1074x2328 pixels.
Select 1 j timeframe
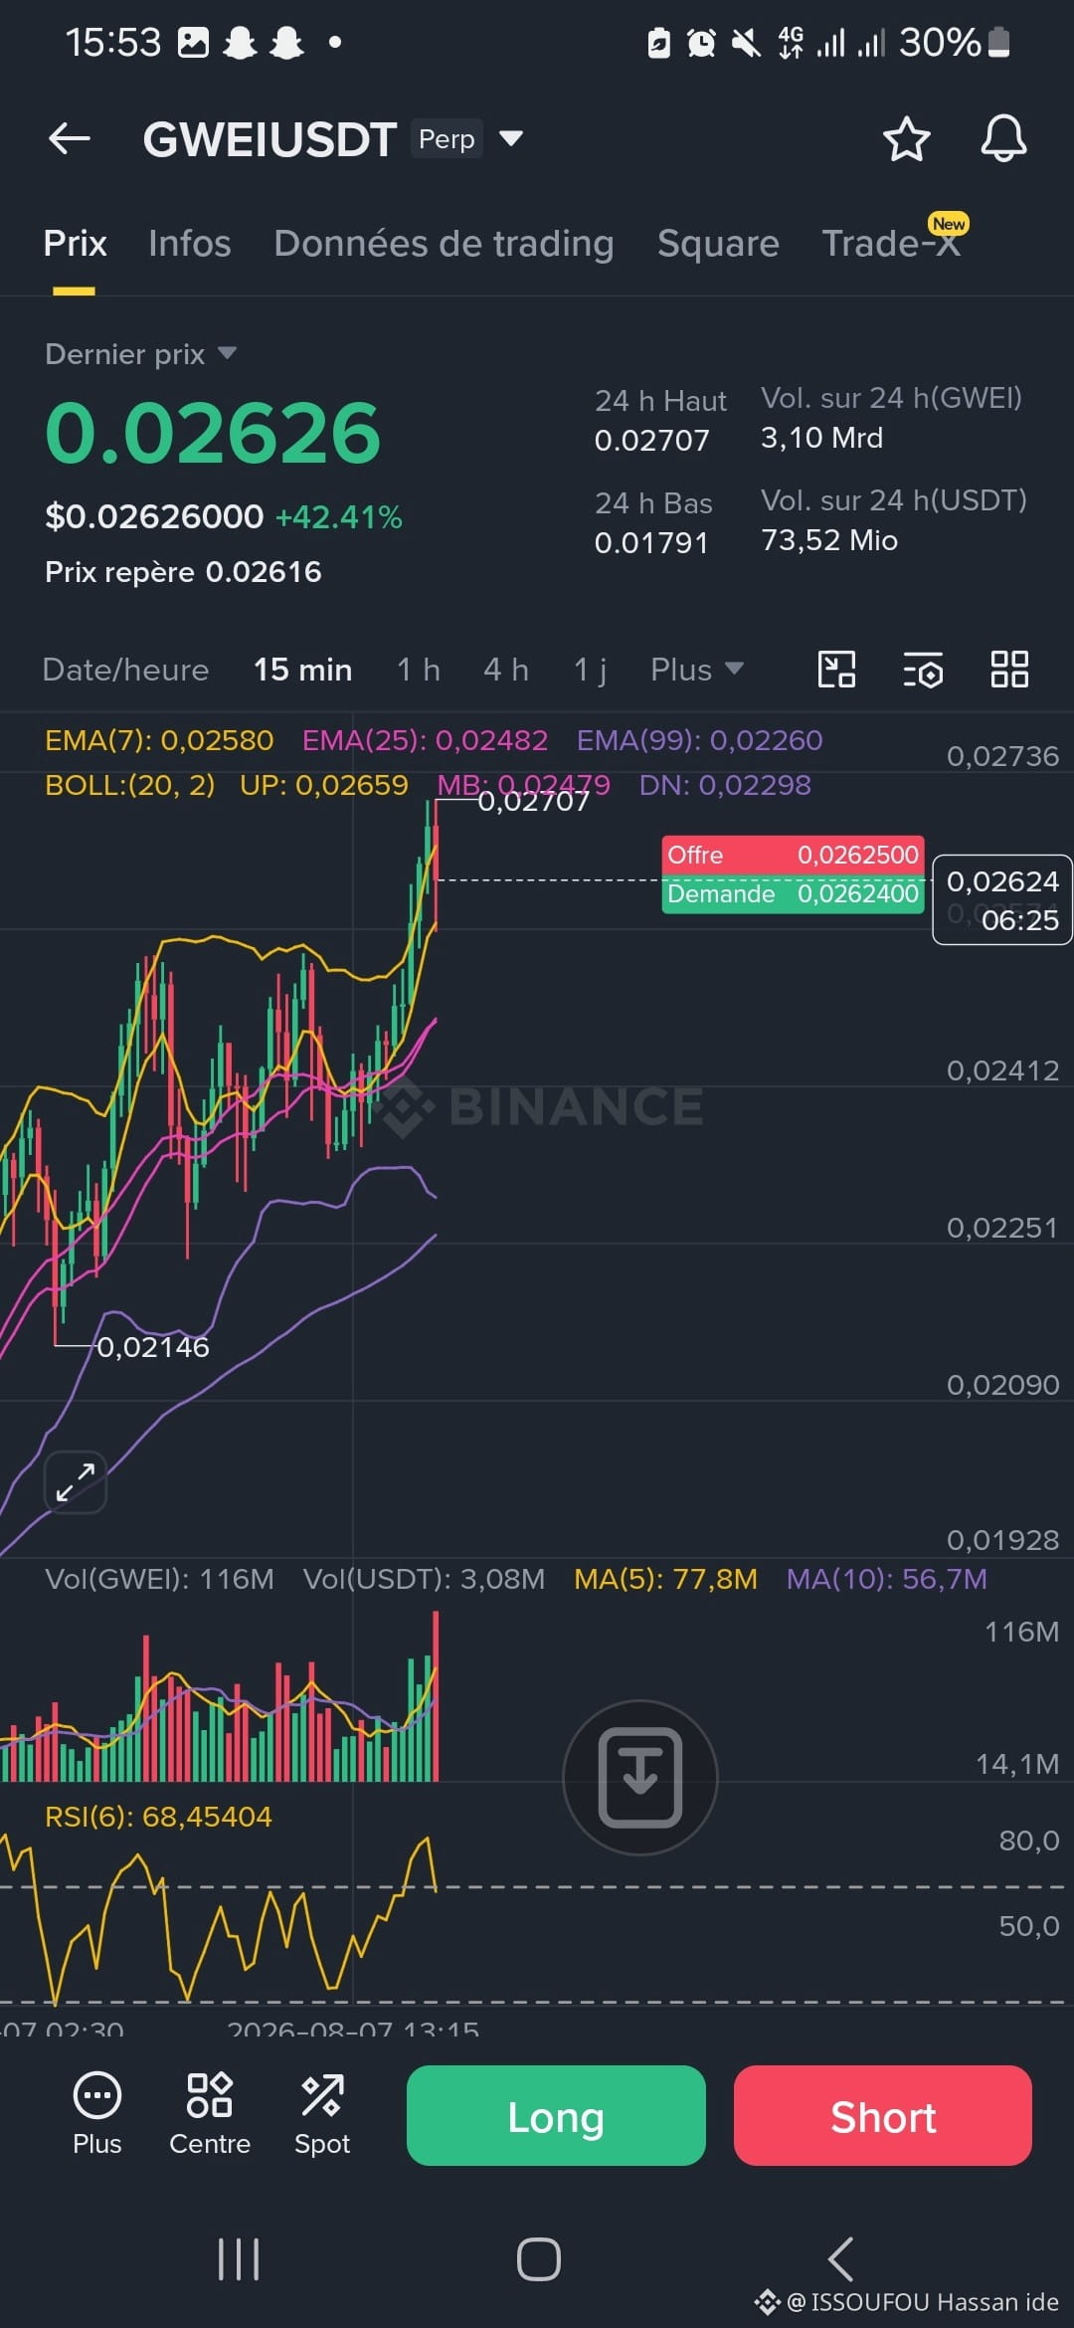point(590,670)
